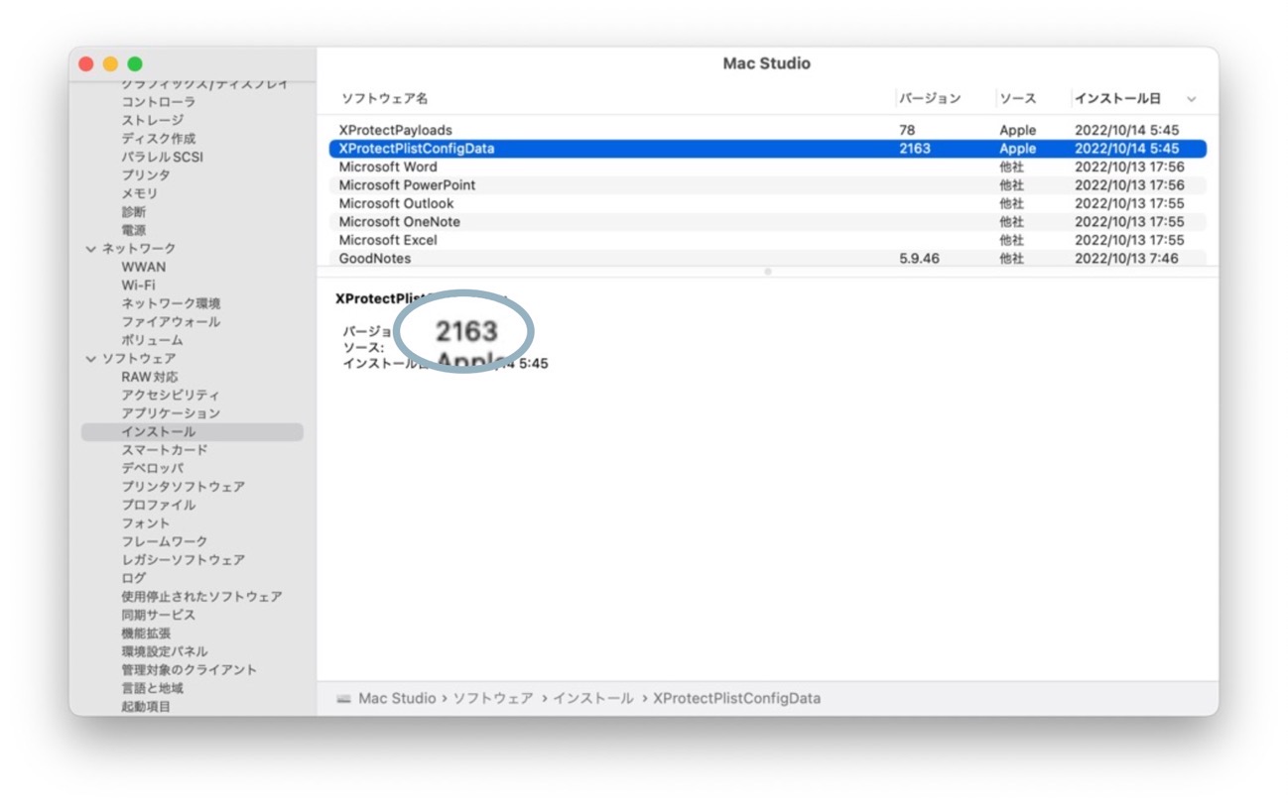Select WWAN under ネットワーク
Screen dimensions: 1288x807
(144, 268)
